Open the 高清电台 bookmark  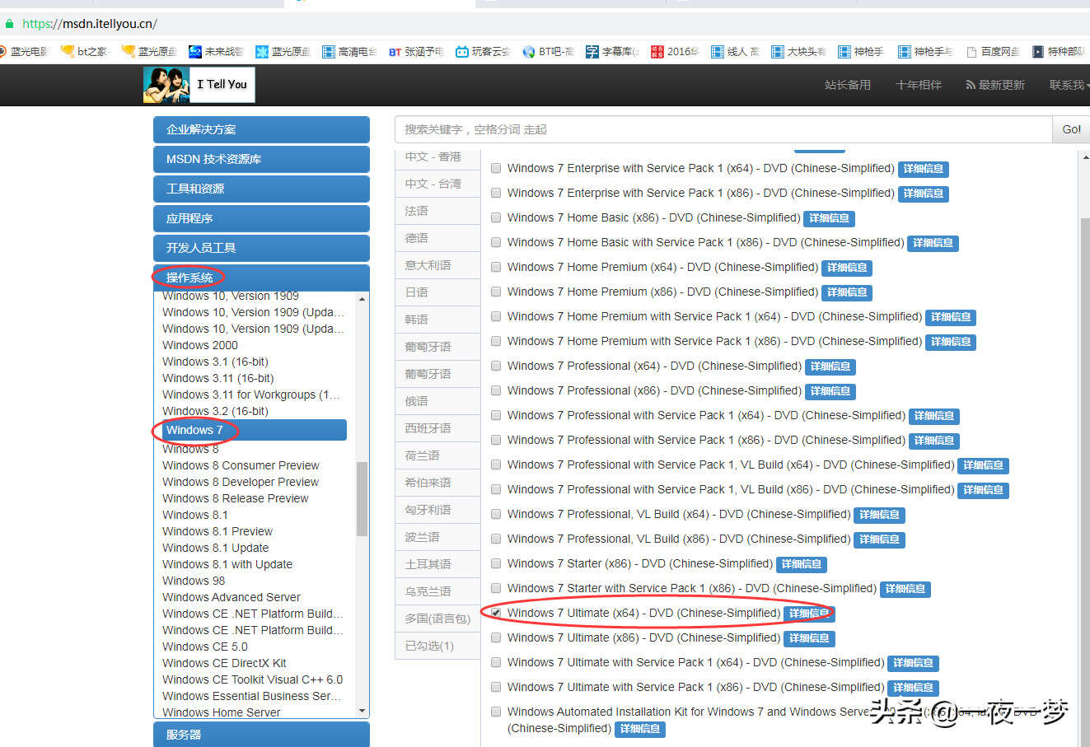[x=349, y=52]
